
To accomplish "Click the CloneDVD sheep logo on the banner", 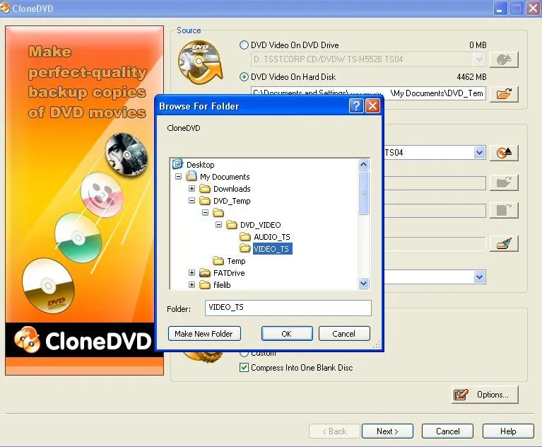I will (x=27, y=340).
